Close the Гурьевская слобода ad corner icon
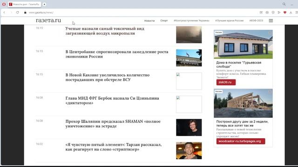This screenshot has height=167, width=298. [270, 33]
